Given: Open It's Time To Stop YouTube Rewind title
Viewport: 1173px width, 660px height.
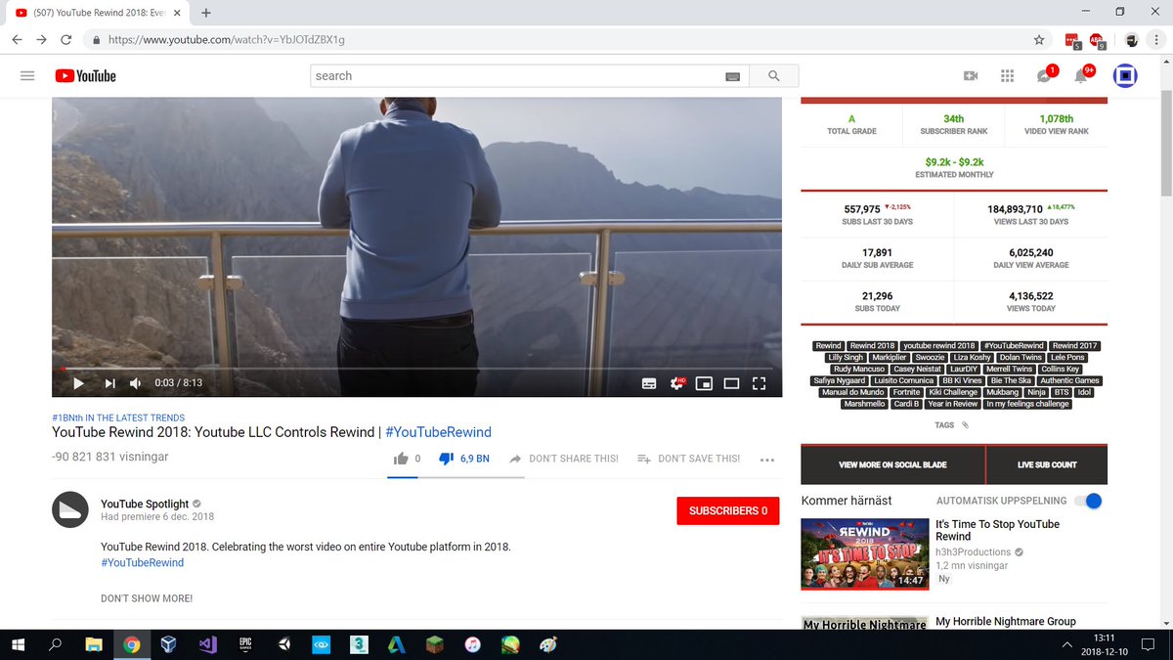Looking at the screenshot, I should (x=997, y=530).
